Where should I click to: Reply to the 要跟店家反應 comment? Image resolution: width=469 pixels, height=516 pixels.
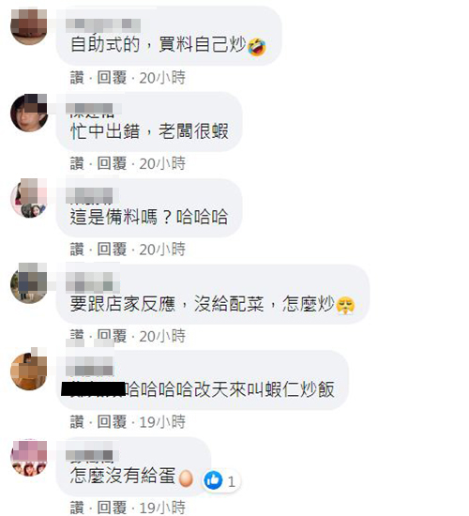(x=112, y=336)
